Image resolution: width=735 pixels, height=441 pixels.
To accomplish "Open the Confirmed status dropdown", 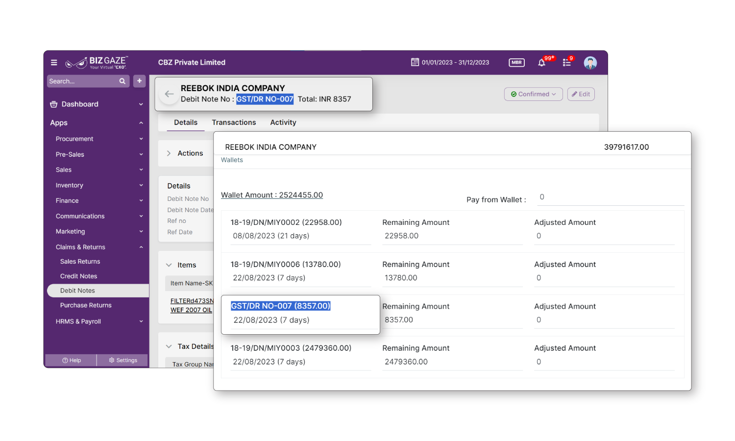I will coord(534,94).
